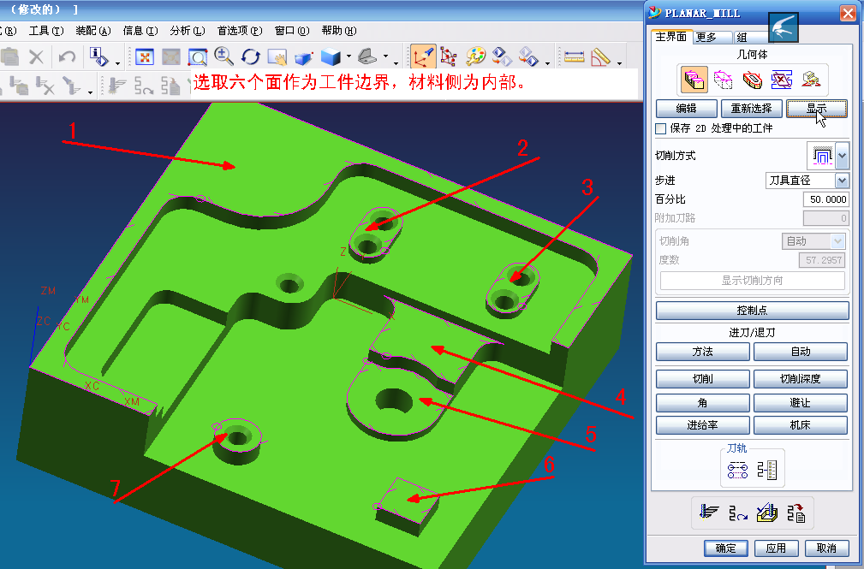Click the Verify tool path icon
Image resolution: width=864 pixels, height=569 pixels.
click(x=767, y=513)
